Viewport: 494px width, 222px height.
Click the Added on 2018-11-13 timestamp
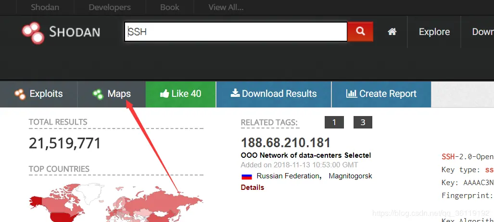pyautogui.click(x=299, y=165)
